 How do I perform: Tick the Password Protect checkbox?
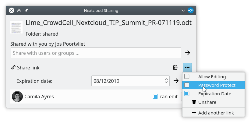(x=187, y=85)
